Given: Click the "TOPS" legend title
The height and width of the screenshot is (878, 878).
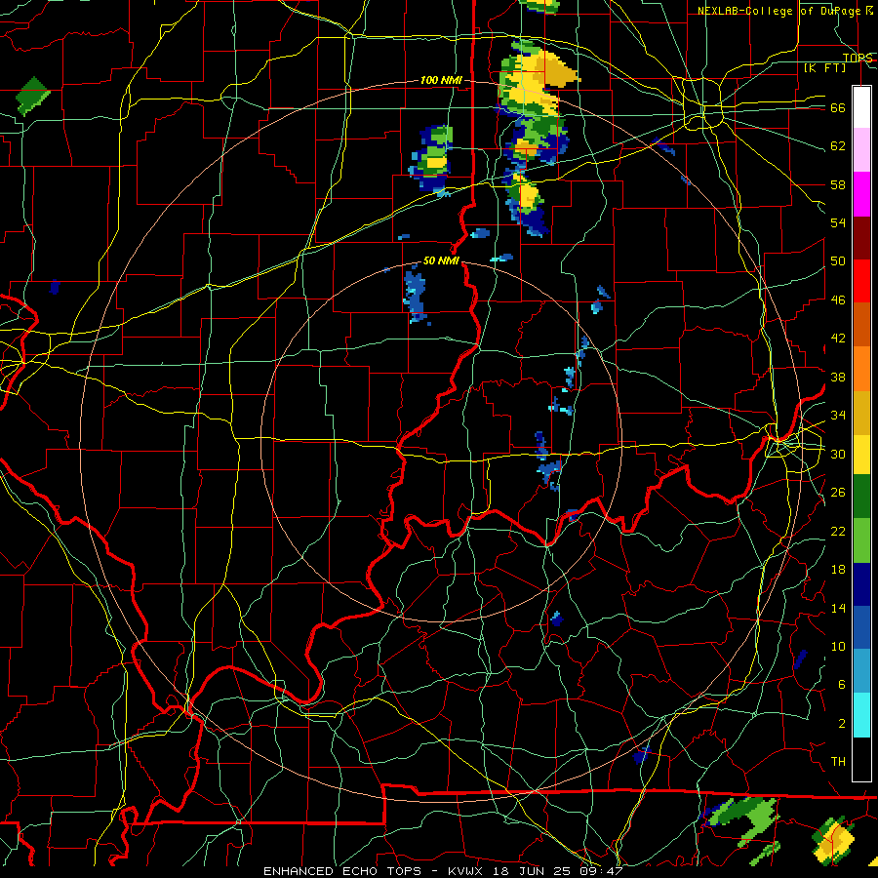Looking at the screenshot, I should [858, 58].
